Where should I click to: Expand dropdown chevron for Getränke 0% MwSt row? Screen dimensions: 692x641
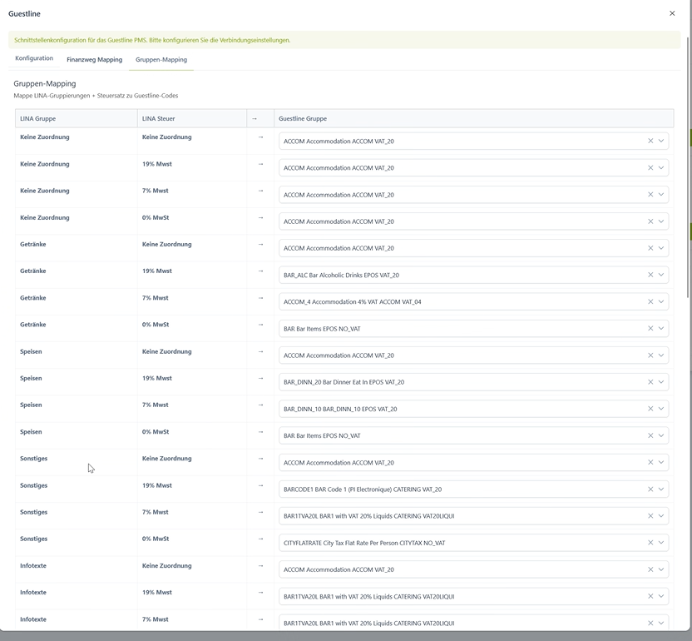click(660, 328)
